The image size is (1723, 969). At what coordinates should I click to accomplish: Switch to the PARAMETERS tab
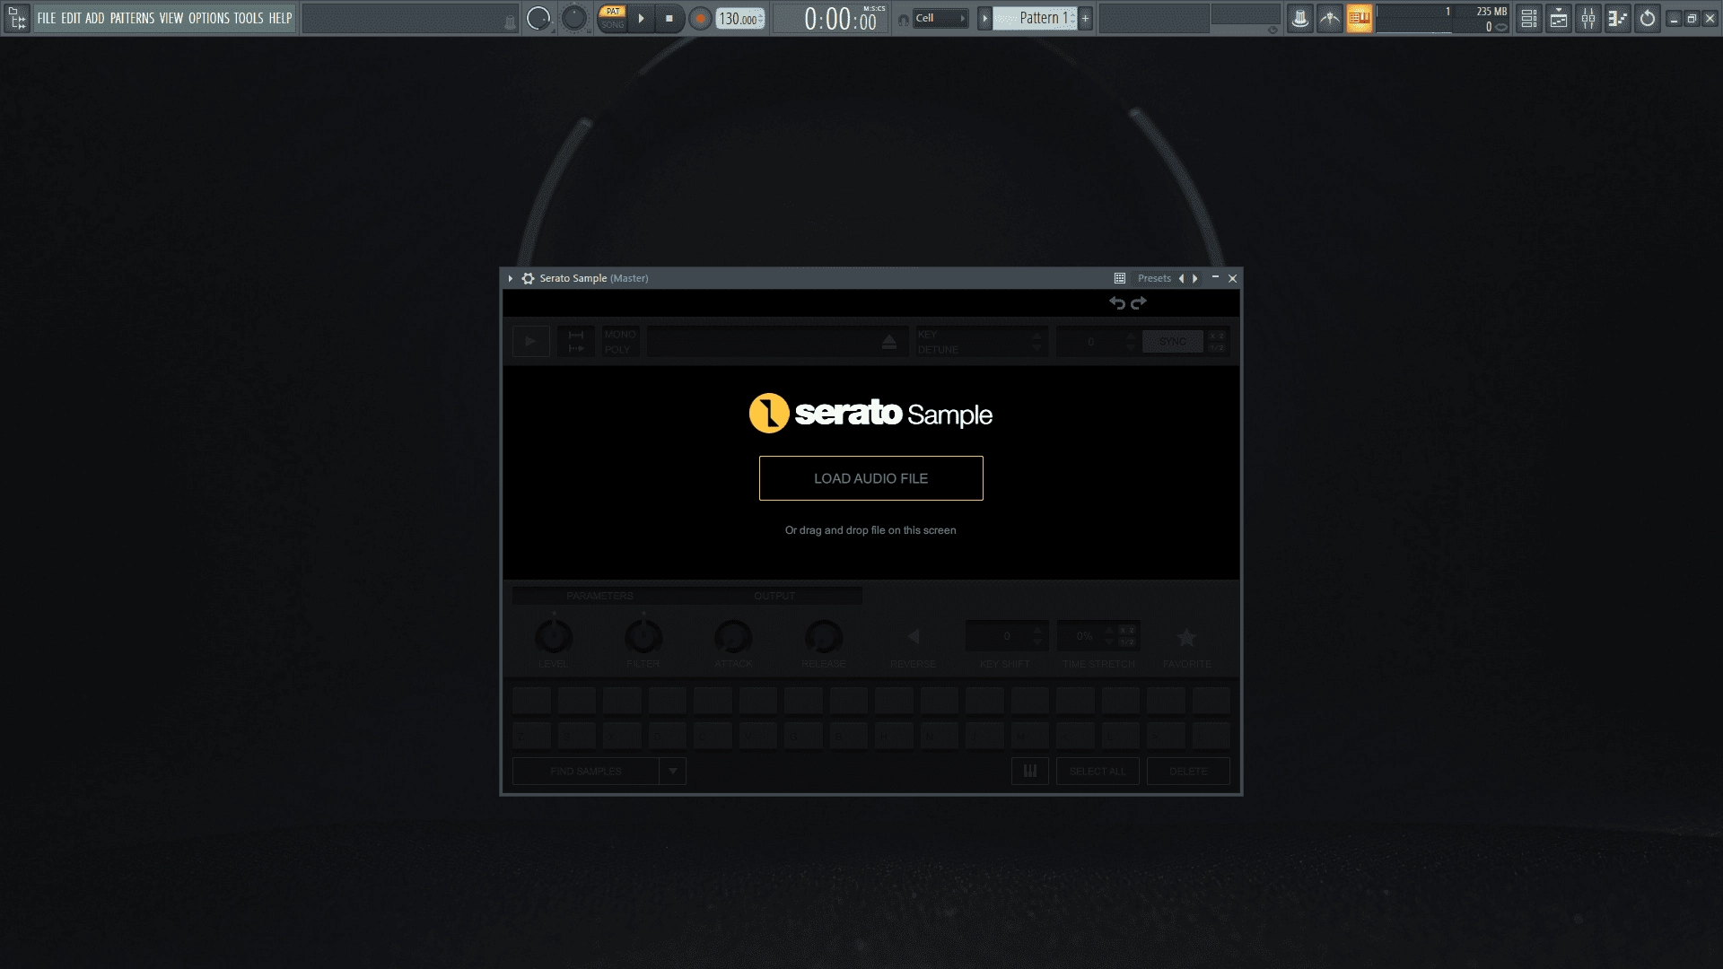(599, 596)
